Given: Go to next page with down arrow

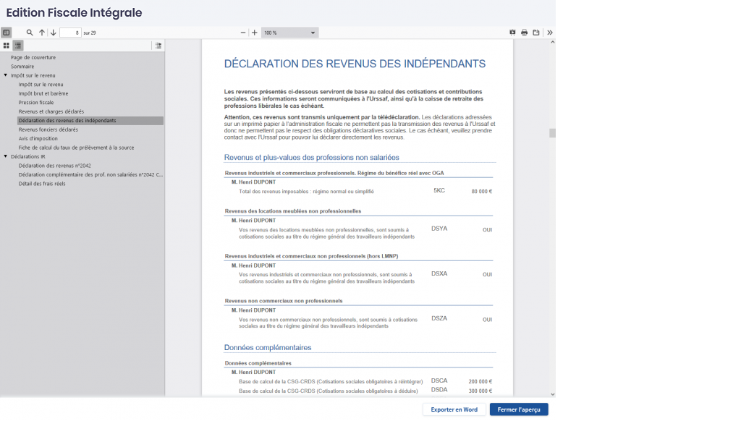Looking at the screenshot, I should point(53,33).
